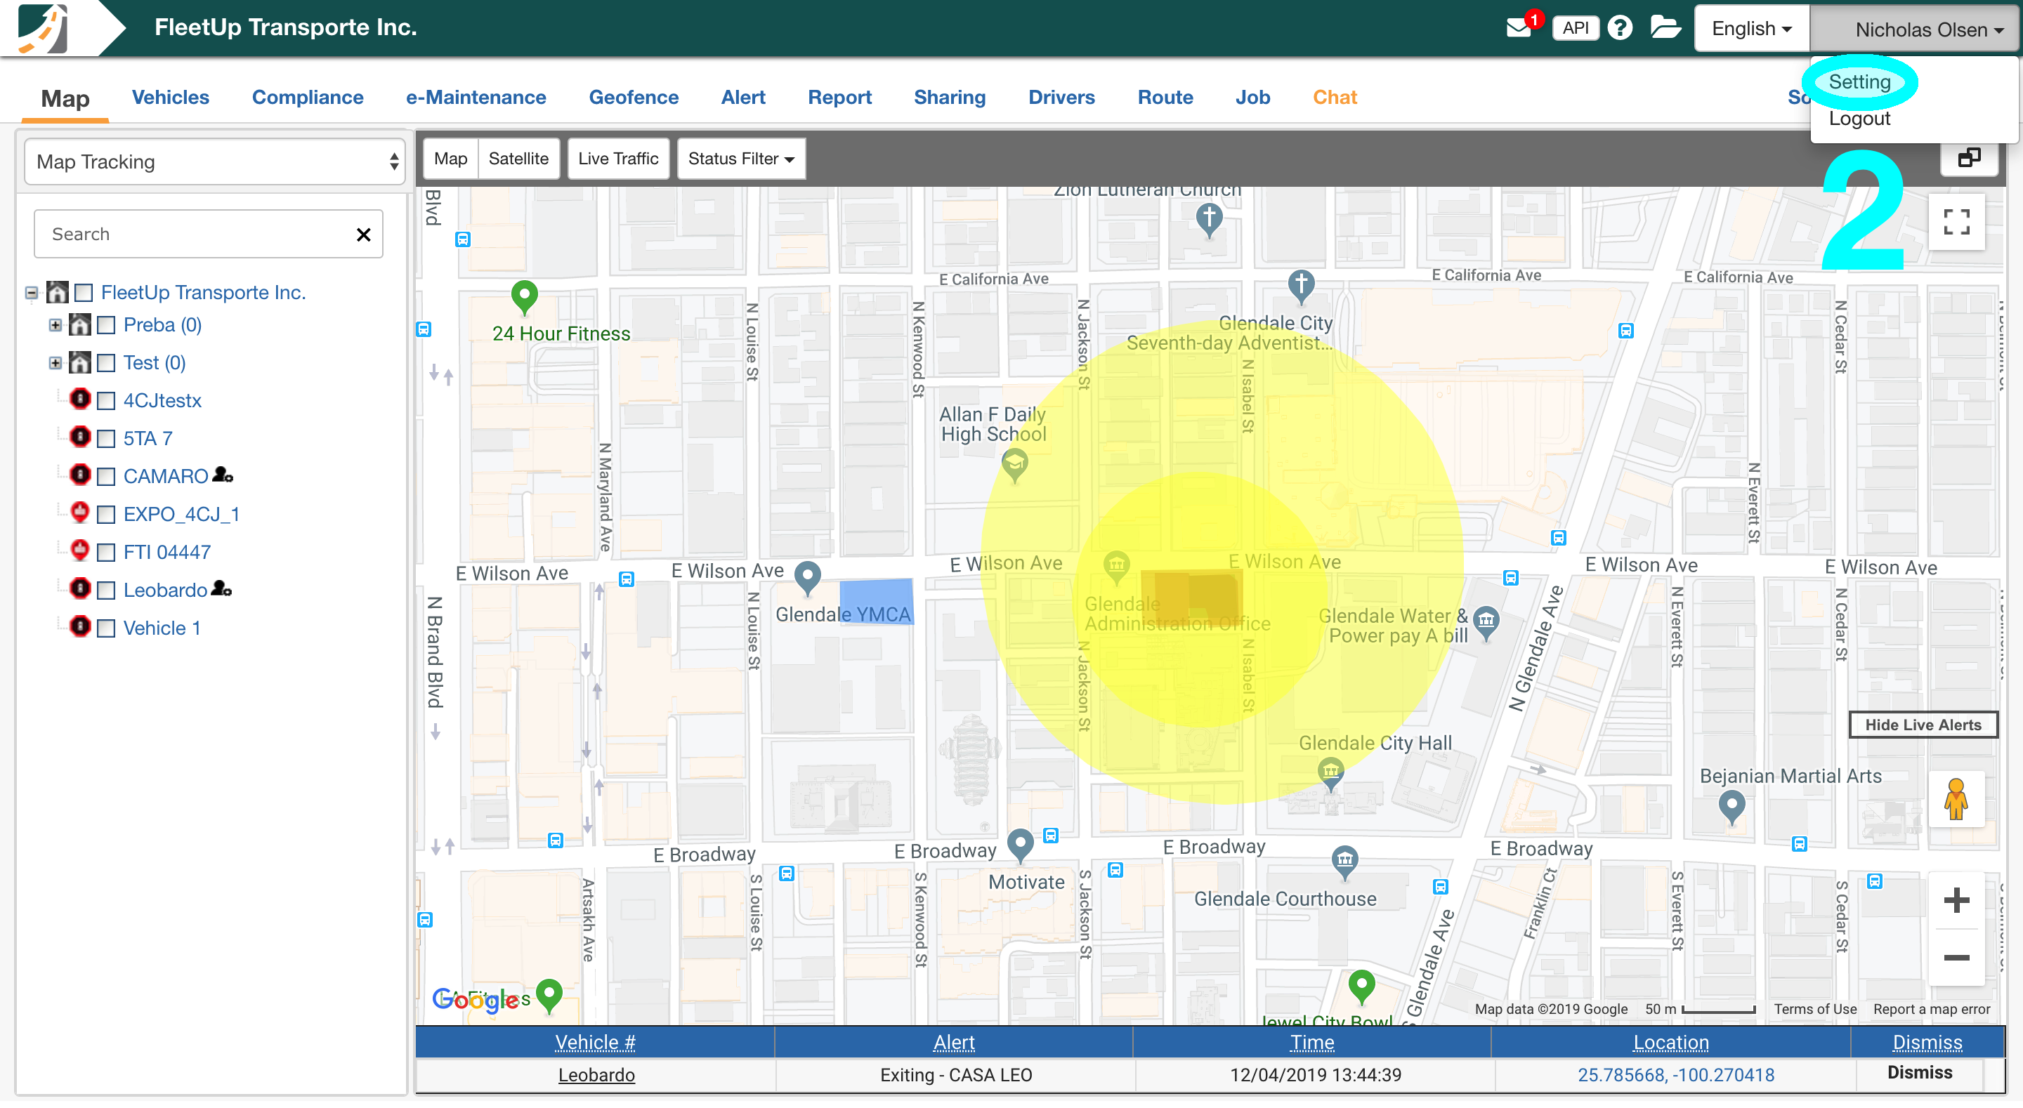Image resolution: width=2023 pixels, height=1108 pixels.
Task: Click the Leobardo vehicle status icon
Action: 80,589
